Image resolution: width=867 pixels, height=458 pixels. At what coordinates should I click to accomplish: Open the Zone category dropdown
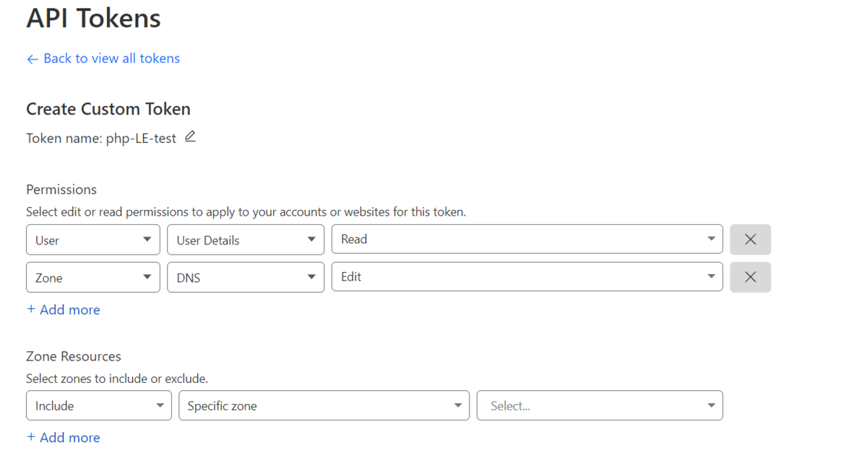click(93, 277)
